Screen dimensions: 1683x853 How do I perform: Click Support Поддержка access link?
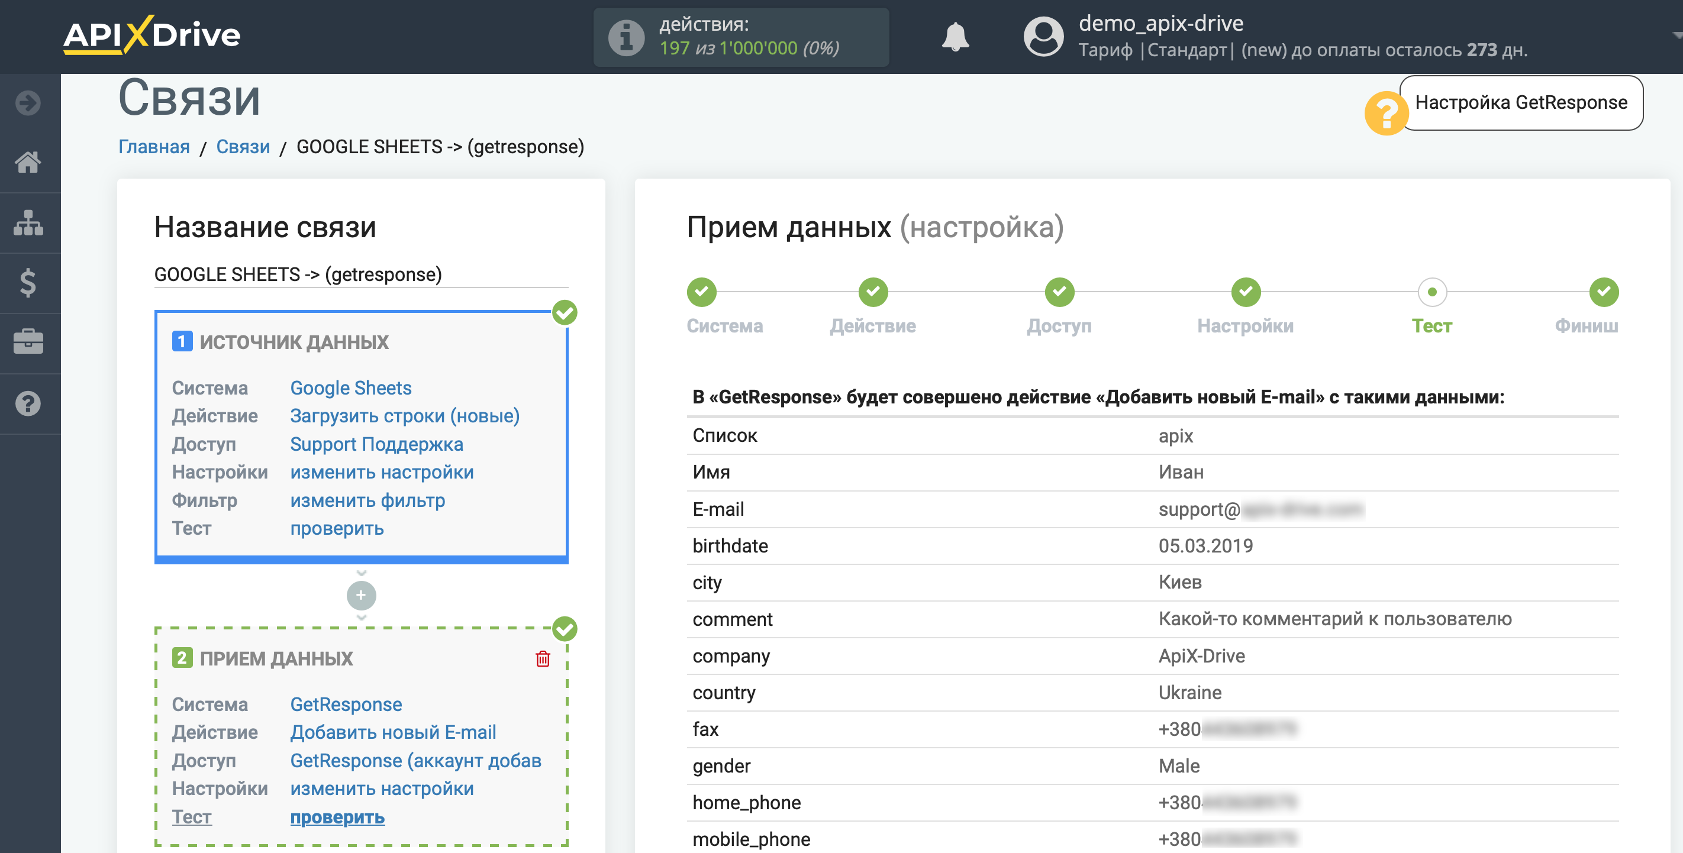tap(376, 444)
